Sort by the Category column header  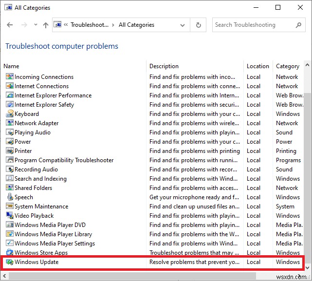click(x=288, y=66)
